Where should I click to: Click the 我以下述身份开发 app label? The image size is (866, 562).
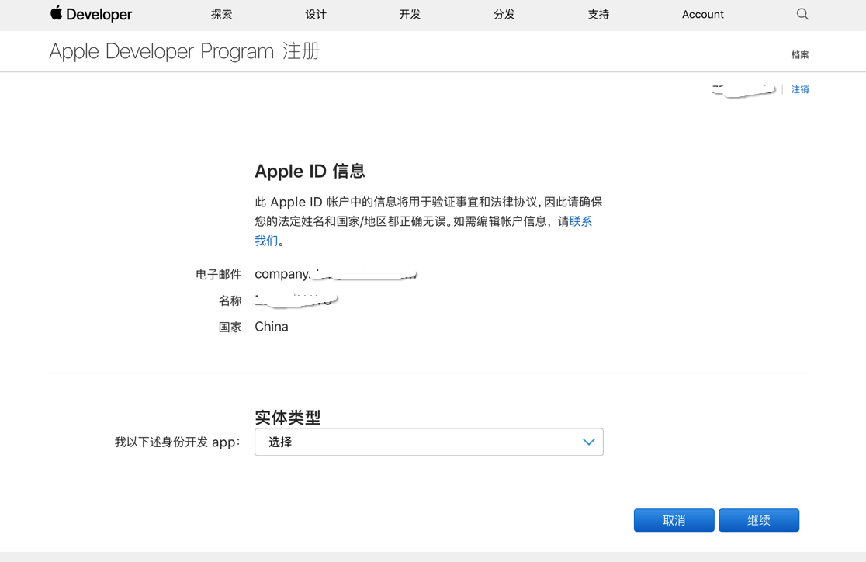point(177,442)
